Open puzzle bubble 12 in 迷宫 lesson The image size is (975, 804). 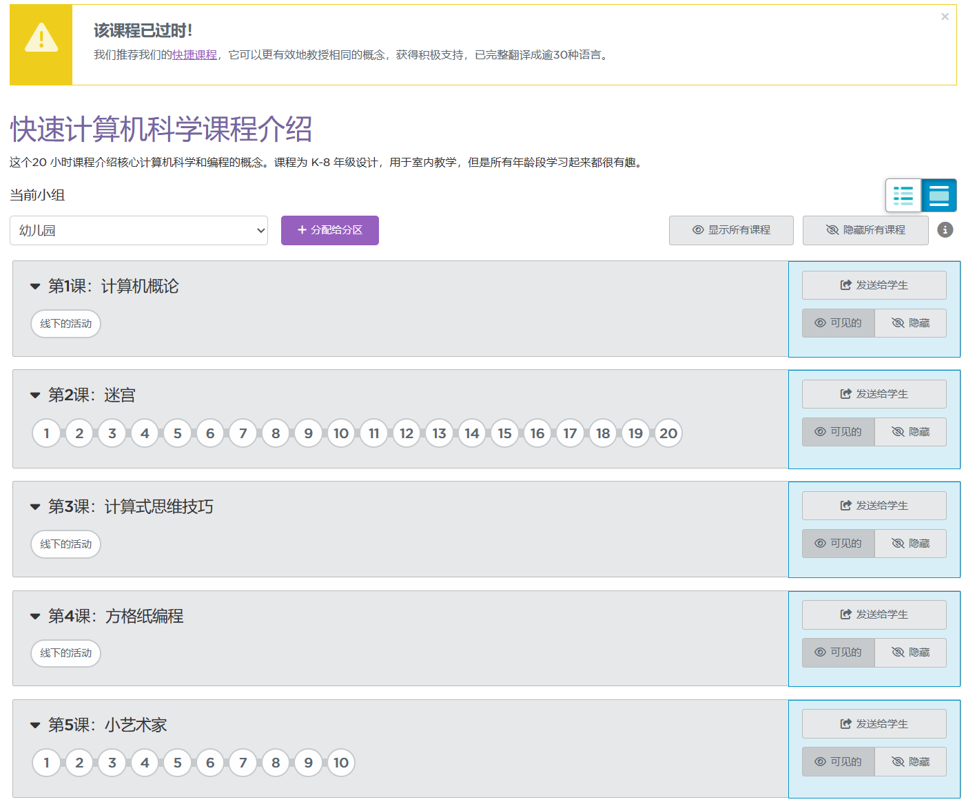coord(407,433)
